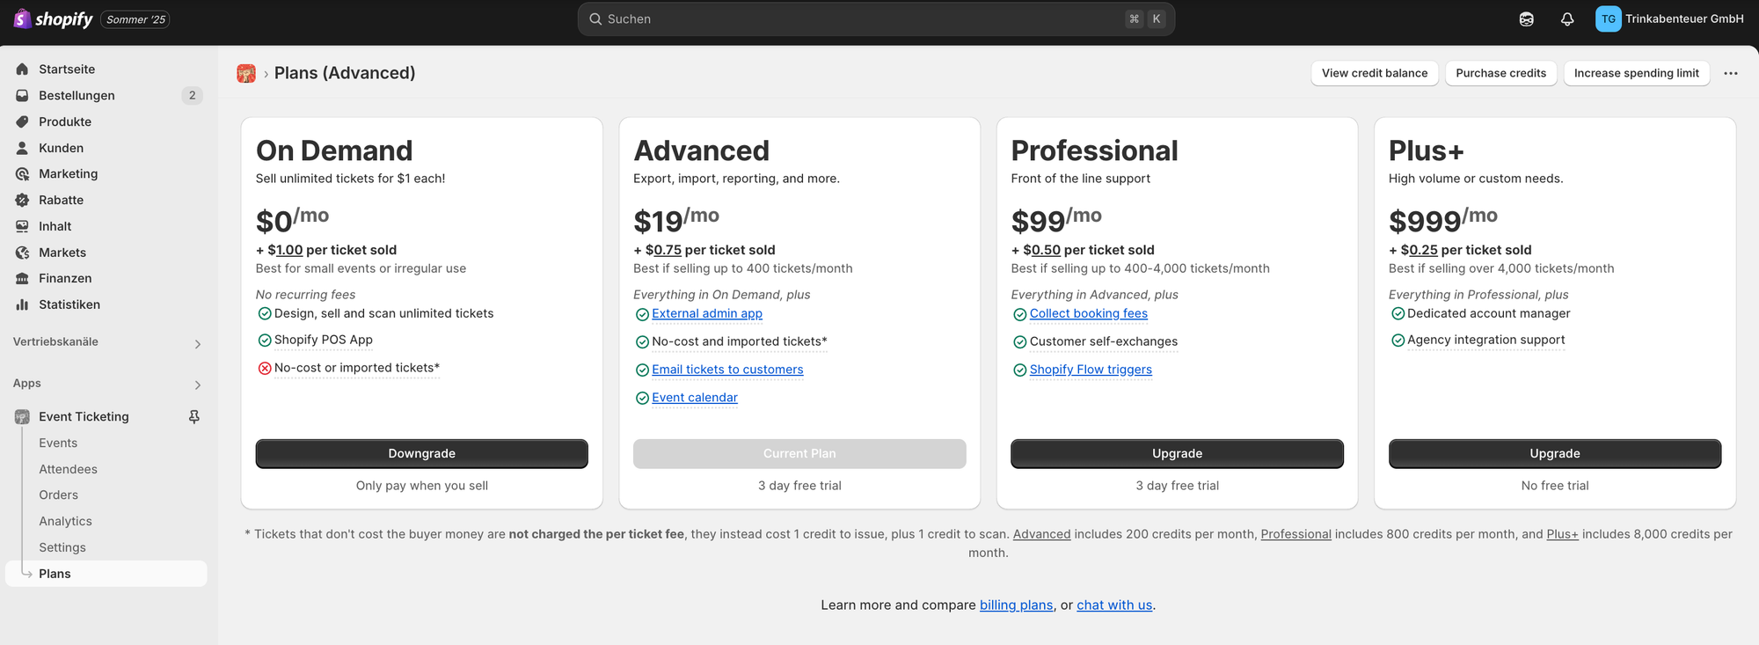The height and width of the screenshot is (645, 1759).
Task: Click the Produkte tag icon
Action: point(22,121)
